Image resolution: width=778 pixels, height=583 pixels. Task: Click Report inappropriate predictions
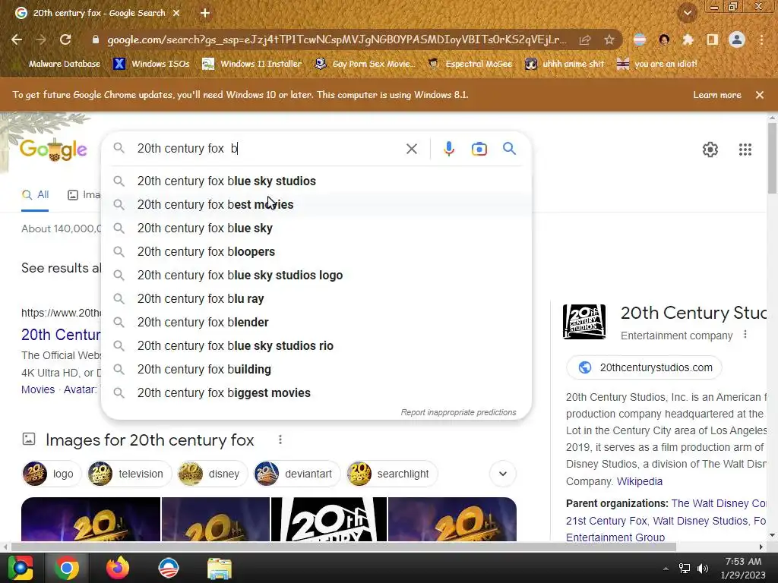pos(458,412)
